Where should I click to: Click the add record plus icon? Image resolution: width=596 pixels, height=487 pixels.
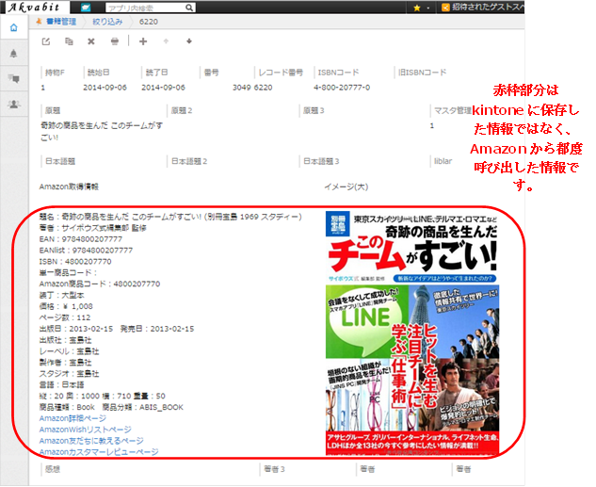(x=143, y=41)
